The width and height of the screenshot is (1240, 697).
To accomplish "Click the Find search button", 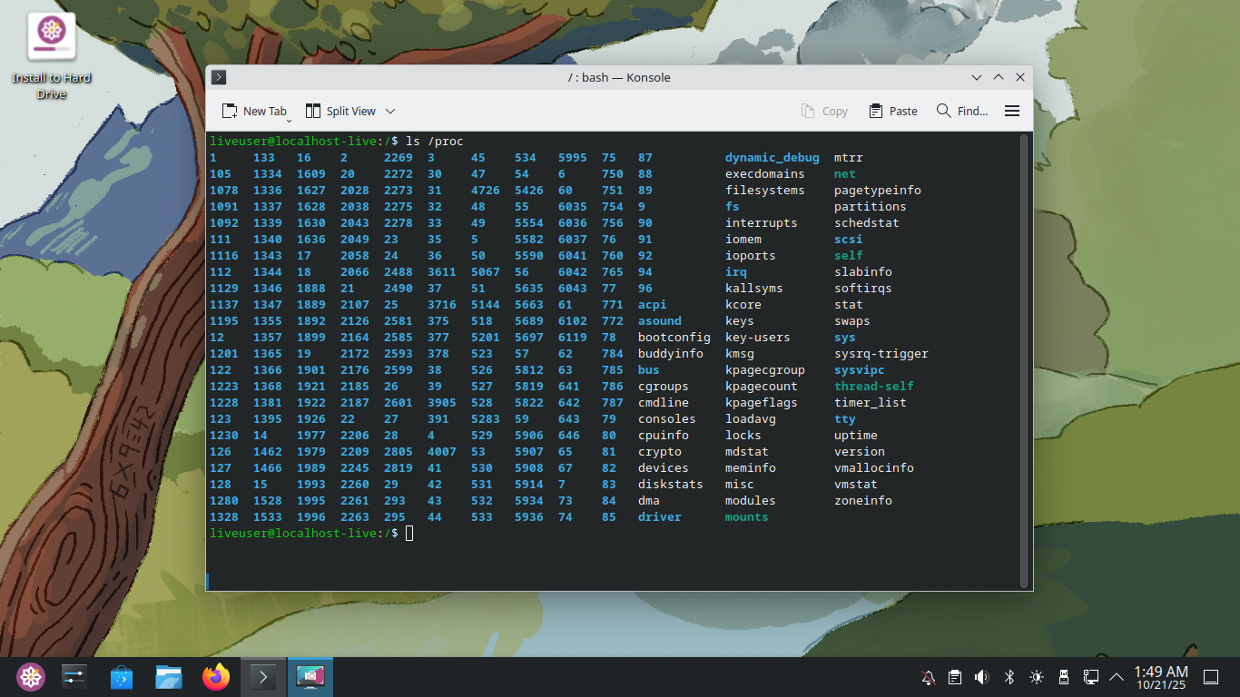I will coord(962,111).
